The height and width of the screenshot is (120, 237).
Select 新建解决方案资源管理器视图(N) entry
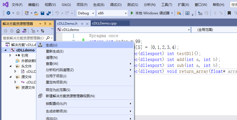[85, 96]
